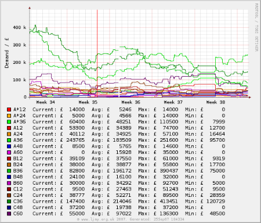This screenshot has width=261, height=223.
Task: Click the magenta A60 legend swatch
Action: 9,153
